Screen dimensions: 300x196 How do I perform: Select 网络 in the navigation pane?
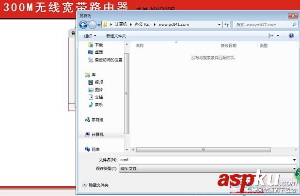pyautogui.click(x=95, y=150)
